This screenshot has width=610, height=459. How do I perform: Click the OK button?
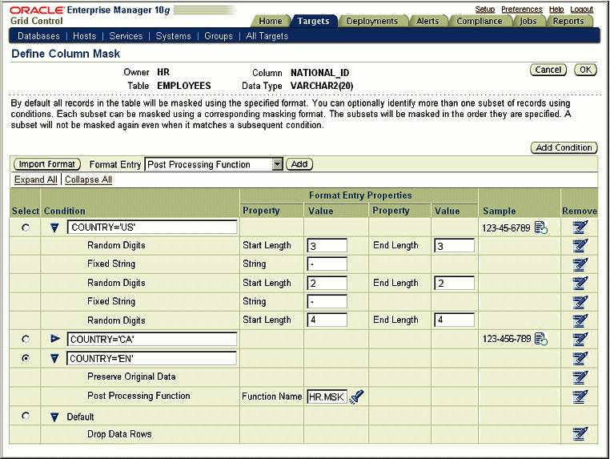585,70
